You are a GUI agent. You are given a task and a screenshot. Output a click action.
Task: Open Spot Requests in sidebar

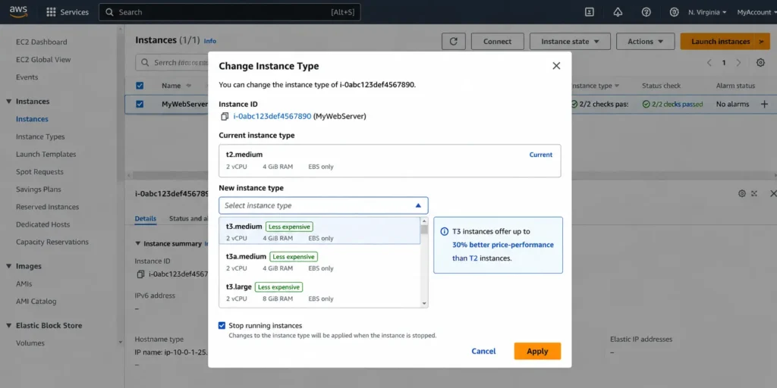point(39,172)
